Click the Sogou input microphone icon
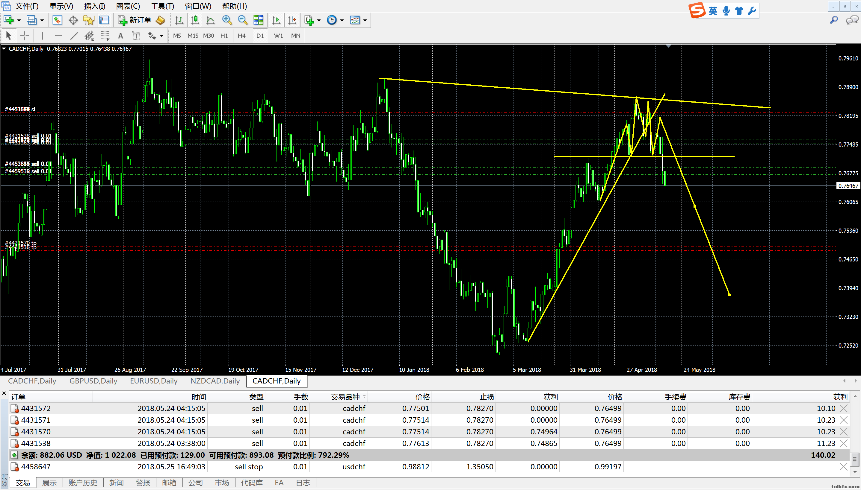861x490 pixels. point(726,11)
